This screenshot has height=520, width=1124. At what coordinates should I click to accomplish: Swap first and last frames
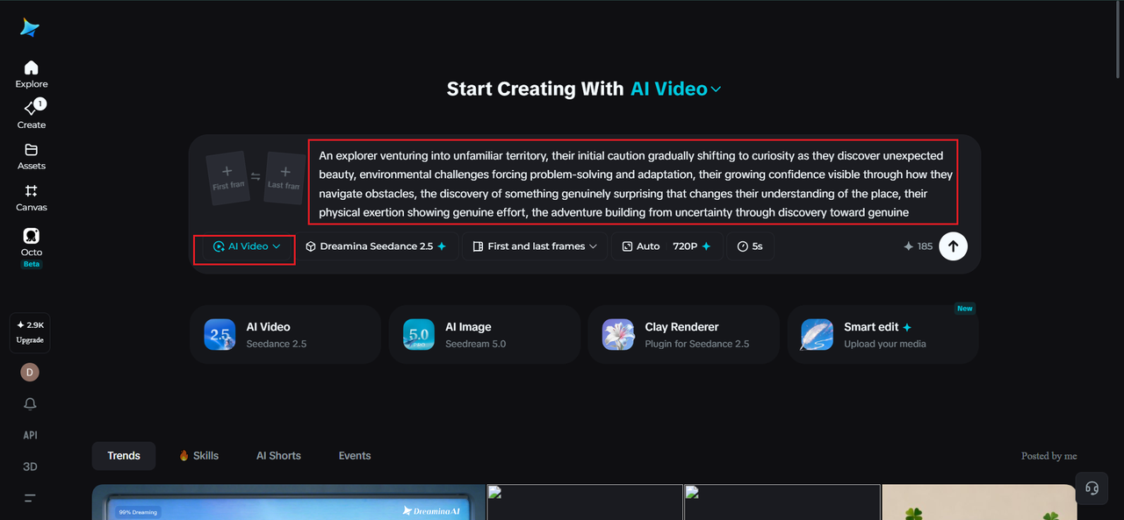click(x=256, y=176)
